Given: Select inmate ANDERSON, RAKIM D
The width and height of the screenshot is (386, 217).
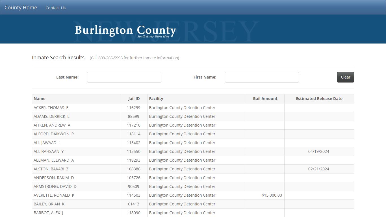Looking at the screenshot, I should 54,178.
